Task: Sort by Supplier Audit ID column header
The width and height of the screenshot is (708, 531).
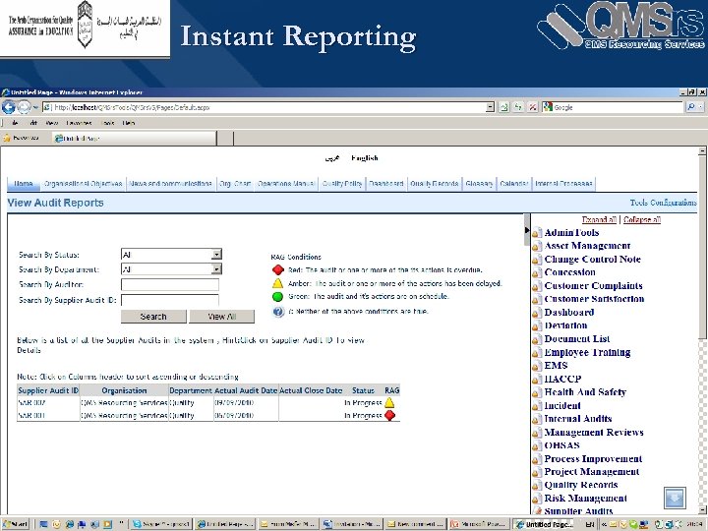Action: point(48,390)
